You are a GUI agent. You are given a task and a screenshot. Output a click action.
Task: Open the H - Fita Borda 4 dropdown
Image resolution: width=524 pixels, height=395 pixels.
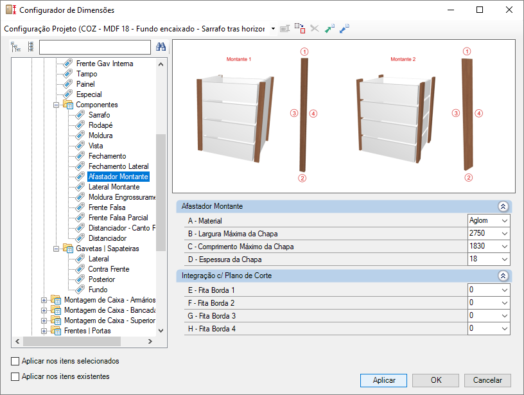click(x=505, y=329)
